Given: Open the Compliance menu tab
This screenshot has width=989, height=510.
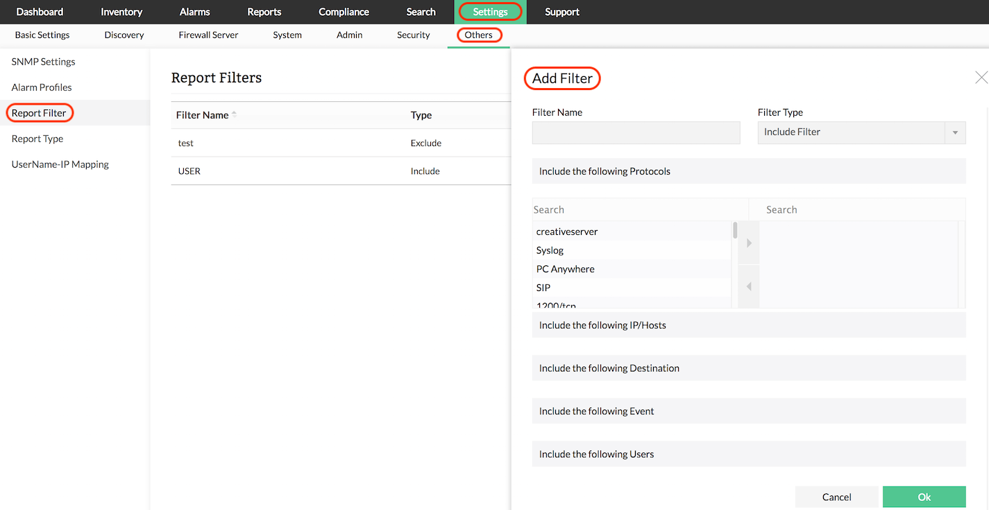Looking at the screenshot, I should 344,12.
